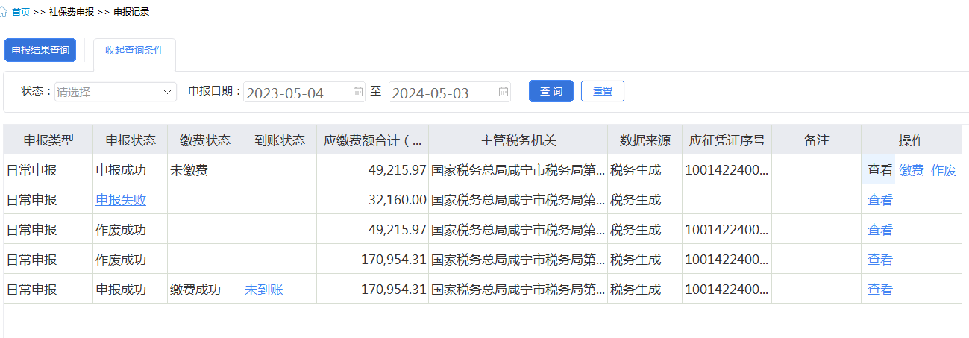The image size is (969, 338).
Task: Click the 申报状态 column header
Action: (x=131, y=140)
